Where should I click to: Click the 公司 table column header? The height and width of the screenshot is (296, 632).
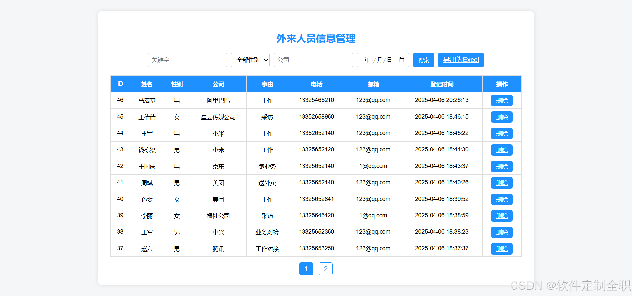click(x=218, y=84)
